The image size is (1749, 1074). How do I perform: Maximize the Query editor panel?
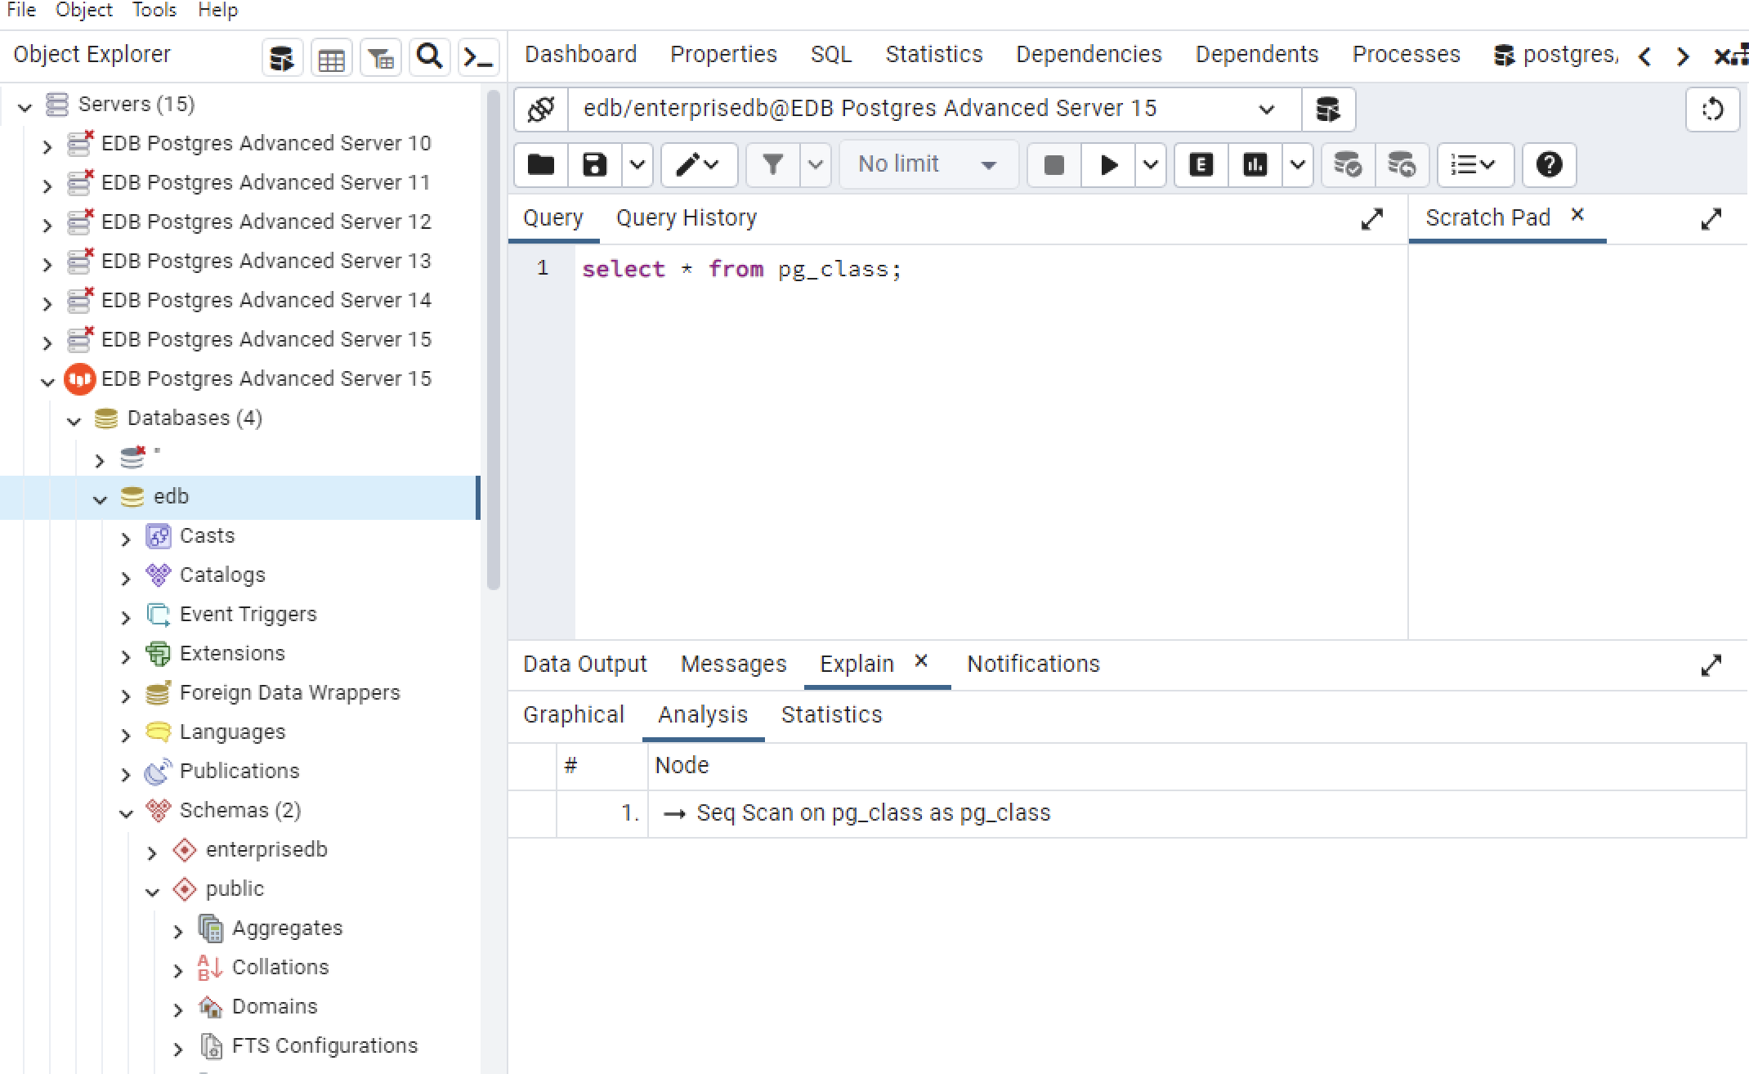(x=1371, y=219)
